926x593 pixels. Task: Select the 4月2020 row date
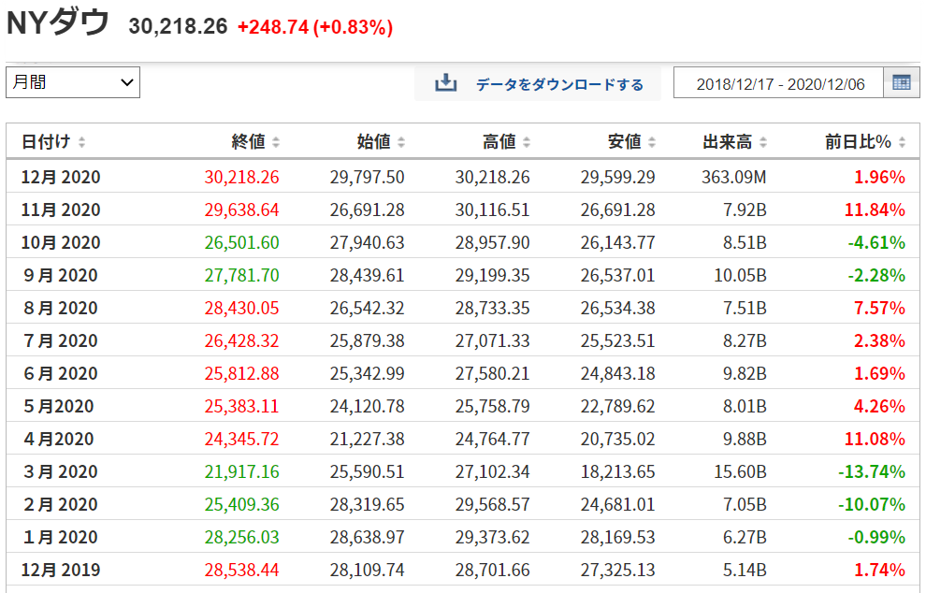pos(59,440)
